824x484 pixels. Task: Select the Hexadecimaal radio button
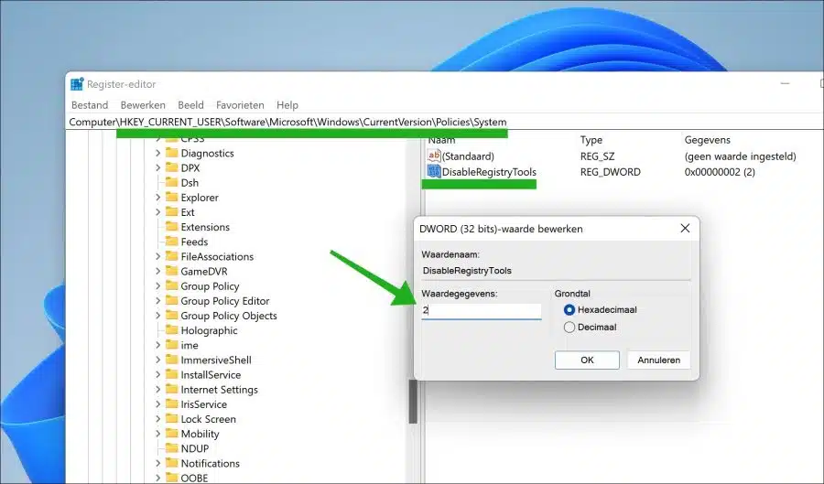pos(569,310)
